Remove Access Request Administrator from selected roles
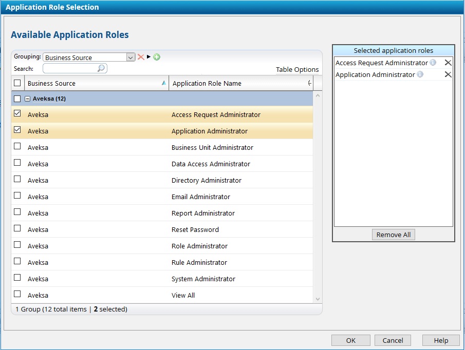Image resolution: width=465 pixels, height=350 pixels. click(448, 63)
